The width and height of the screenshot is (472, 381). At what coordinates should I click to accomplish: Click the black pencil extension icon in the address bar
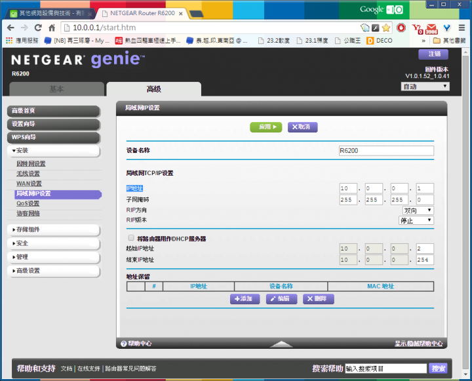point(376,28)
